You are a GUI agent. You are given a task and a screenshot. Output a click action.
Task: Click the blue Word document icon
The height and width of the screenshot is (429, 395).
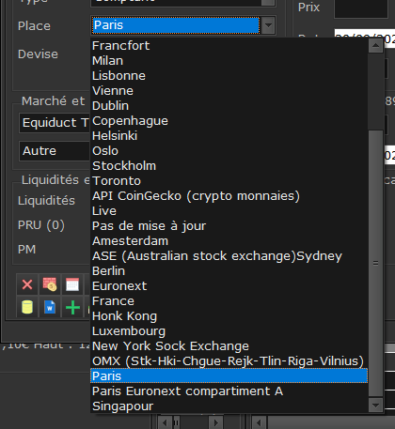coord(50,307)
